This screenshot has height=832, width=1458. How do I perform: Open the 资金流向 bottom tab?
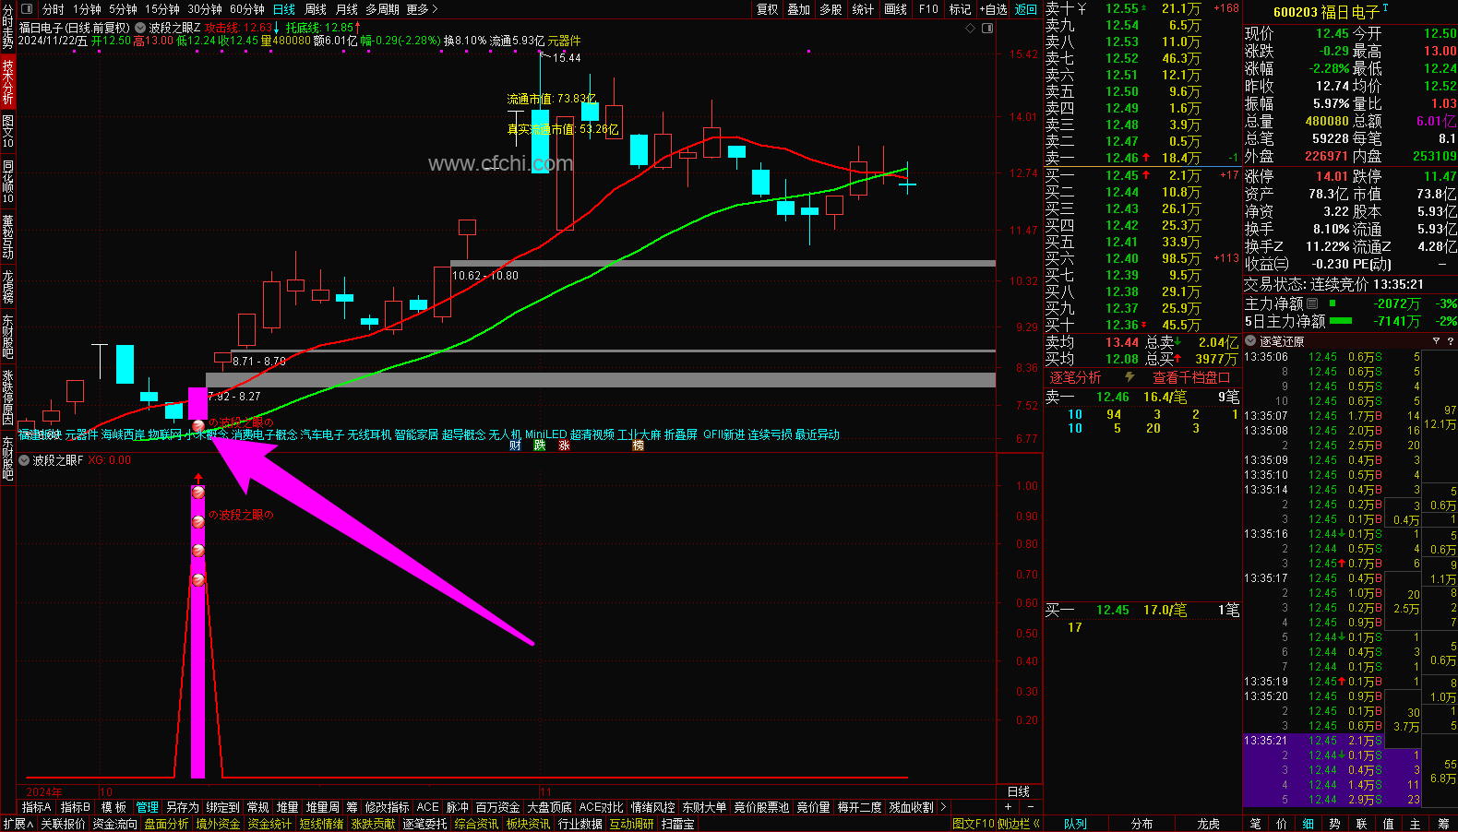point(115,824)
